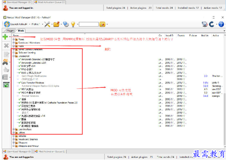228x163 pixels.
Task: Expand the Visuals and Graphics category
Action: [14, 139]
